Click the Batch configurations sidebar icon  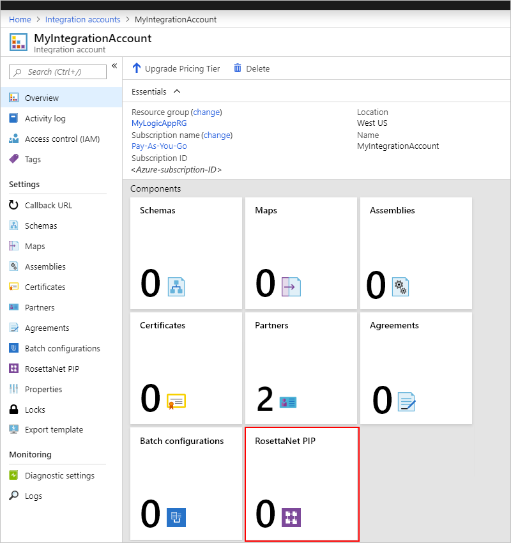coord(13,348)
